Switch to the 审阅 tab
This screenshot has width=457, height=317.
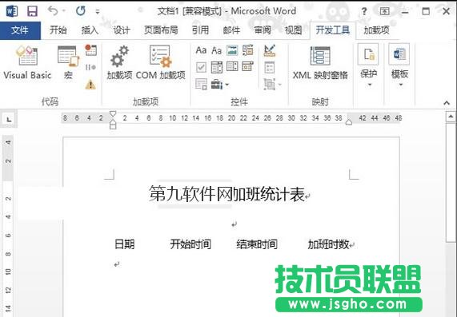(x=263, y=30)
